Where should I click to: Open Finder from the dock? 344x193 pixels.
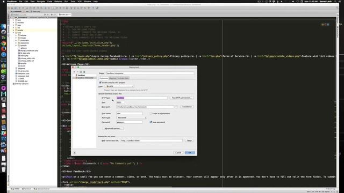click(x=4, y=26)
